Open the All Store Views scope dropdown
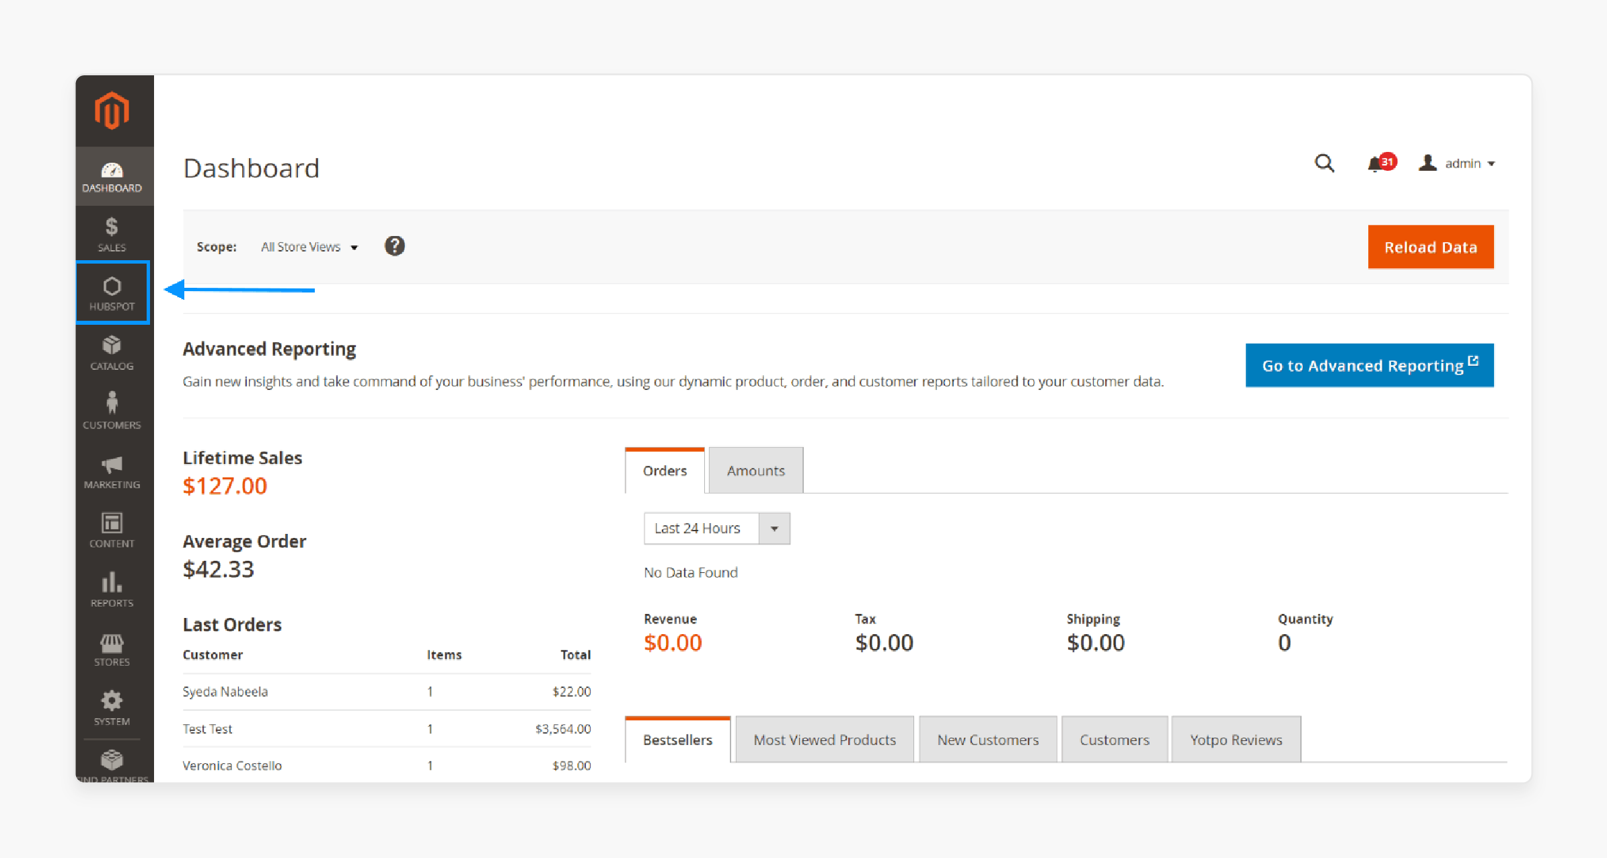Viewport: 1607px width, 858px height. [309, 247]
